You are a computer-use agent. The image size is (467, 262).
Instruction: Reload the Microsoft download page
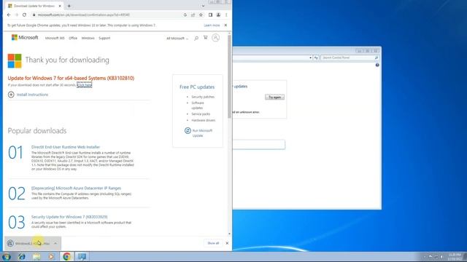[x=24, y=15]
